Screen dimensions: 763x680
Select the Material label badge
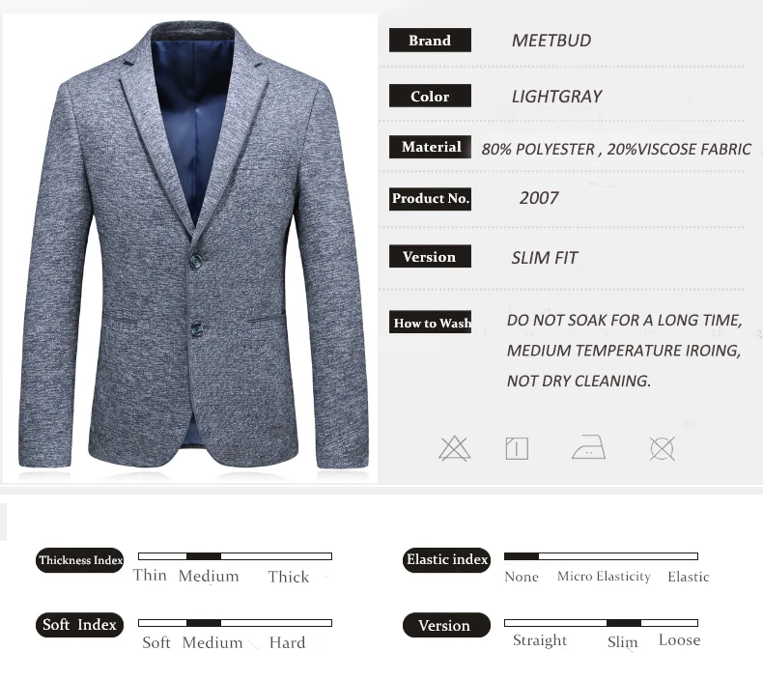[430, 147]
